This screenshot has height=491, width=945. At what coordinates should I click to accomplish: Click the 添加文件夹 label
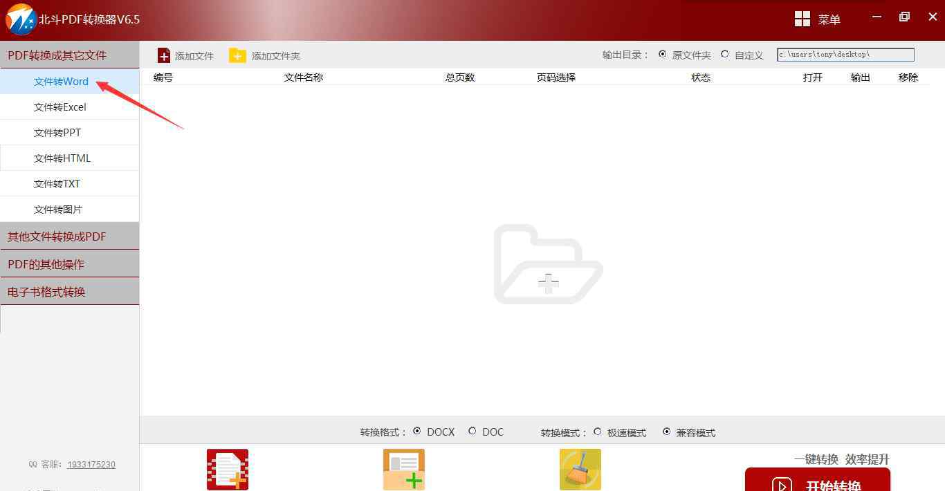[x=276, y=56]
